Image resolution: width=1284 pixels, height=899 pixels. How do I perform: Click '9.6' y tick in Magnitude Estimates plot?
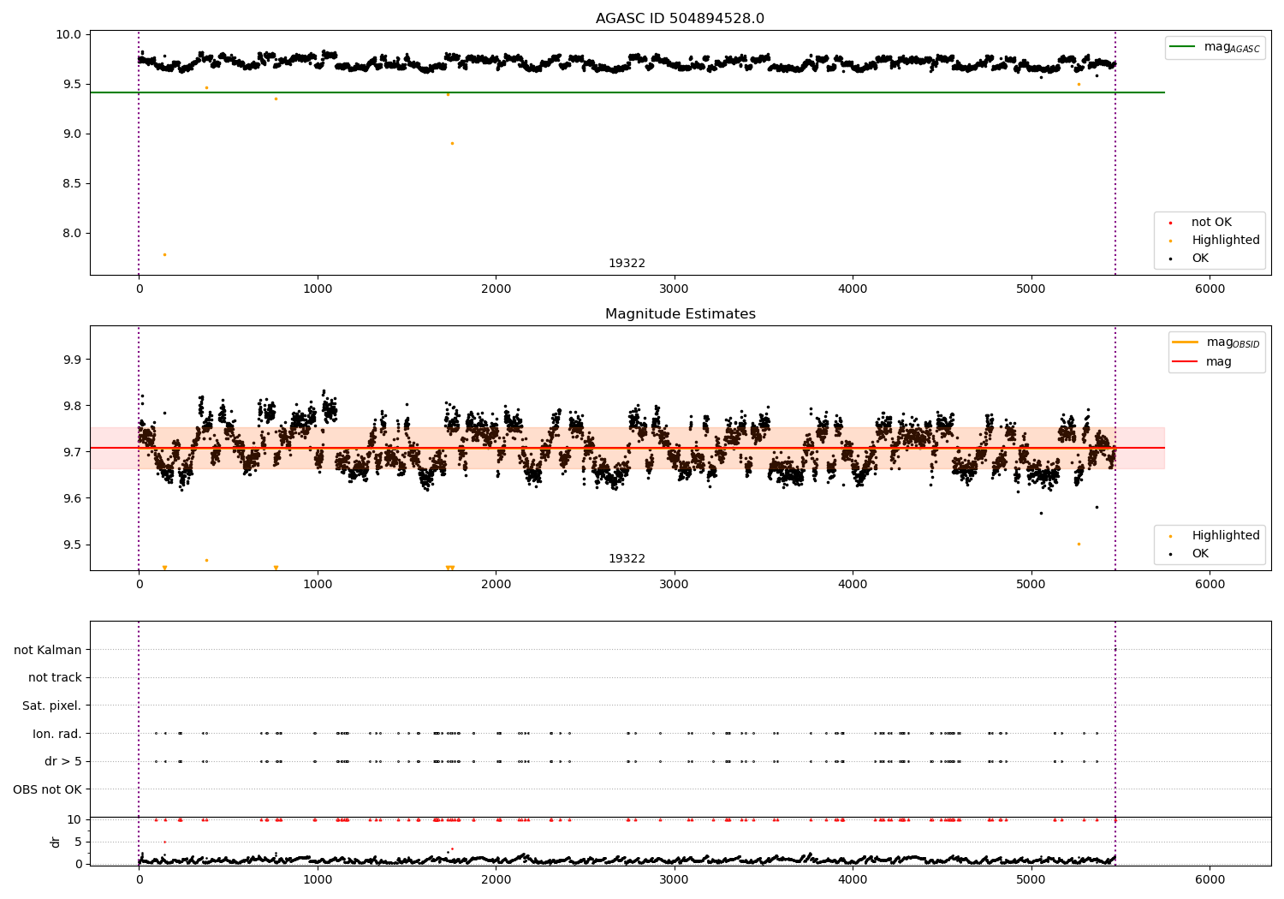pyautogui.click(x=73, y=498)
